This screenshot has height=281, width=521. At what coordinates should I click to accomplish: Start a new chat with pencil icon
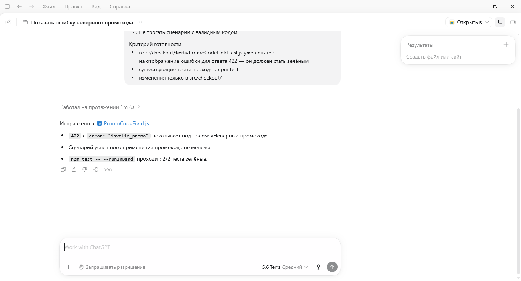click(x=8, y=22)
